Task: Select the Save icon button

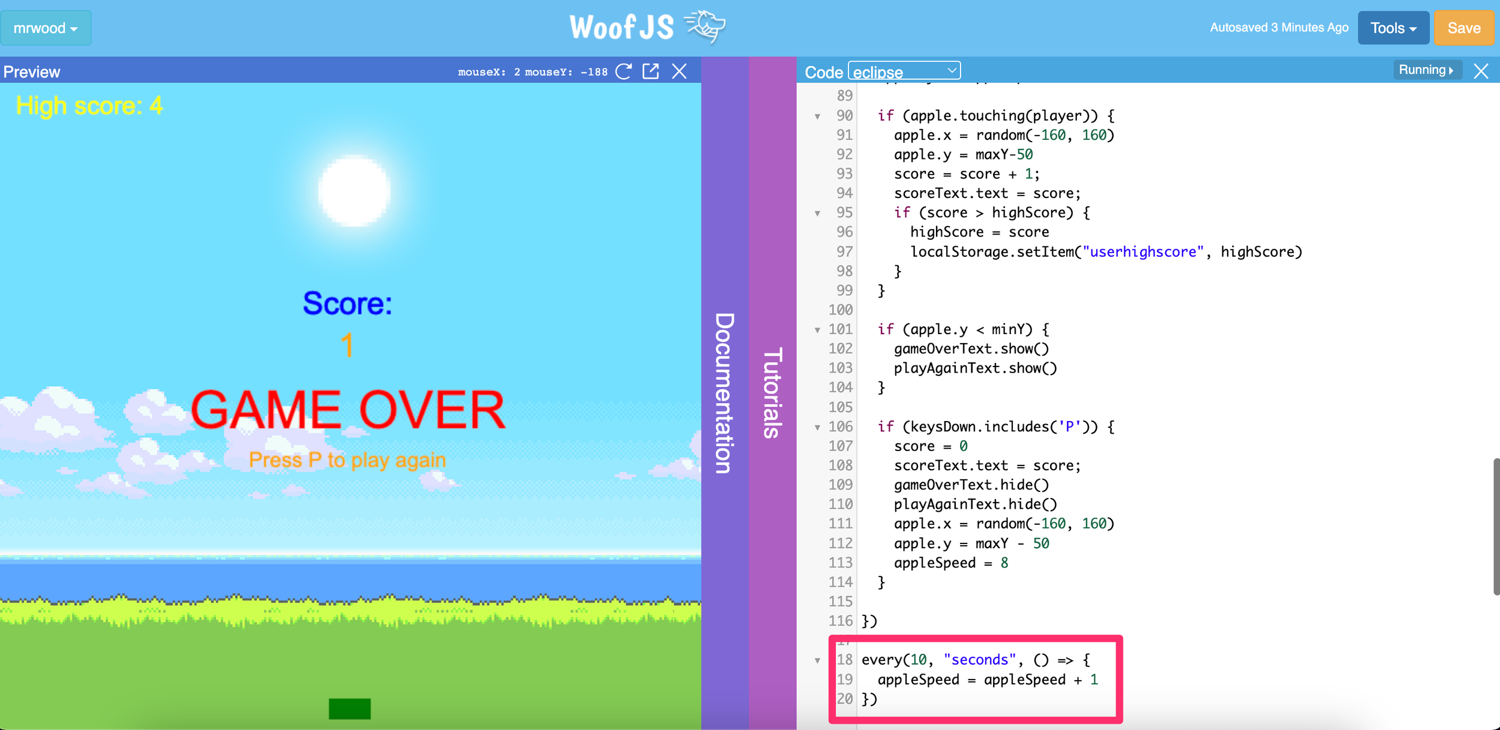Action: click(1464, 28)
